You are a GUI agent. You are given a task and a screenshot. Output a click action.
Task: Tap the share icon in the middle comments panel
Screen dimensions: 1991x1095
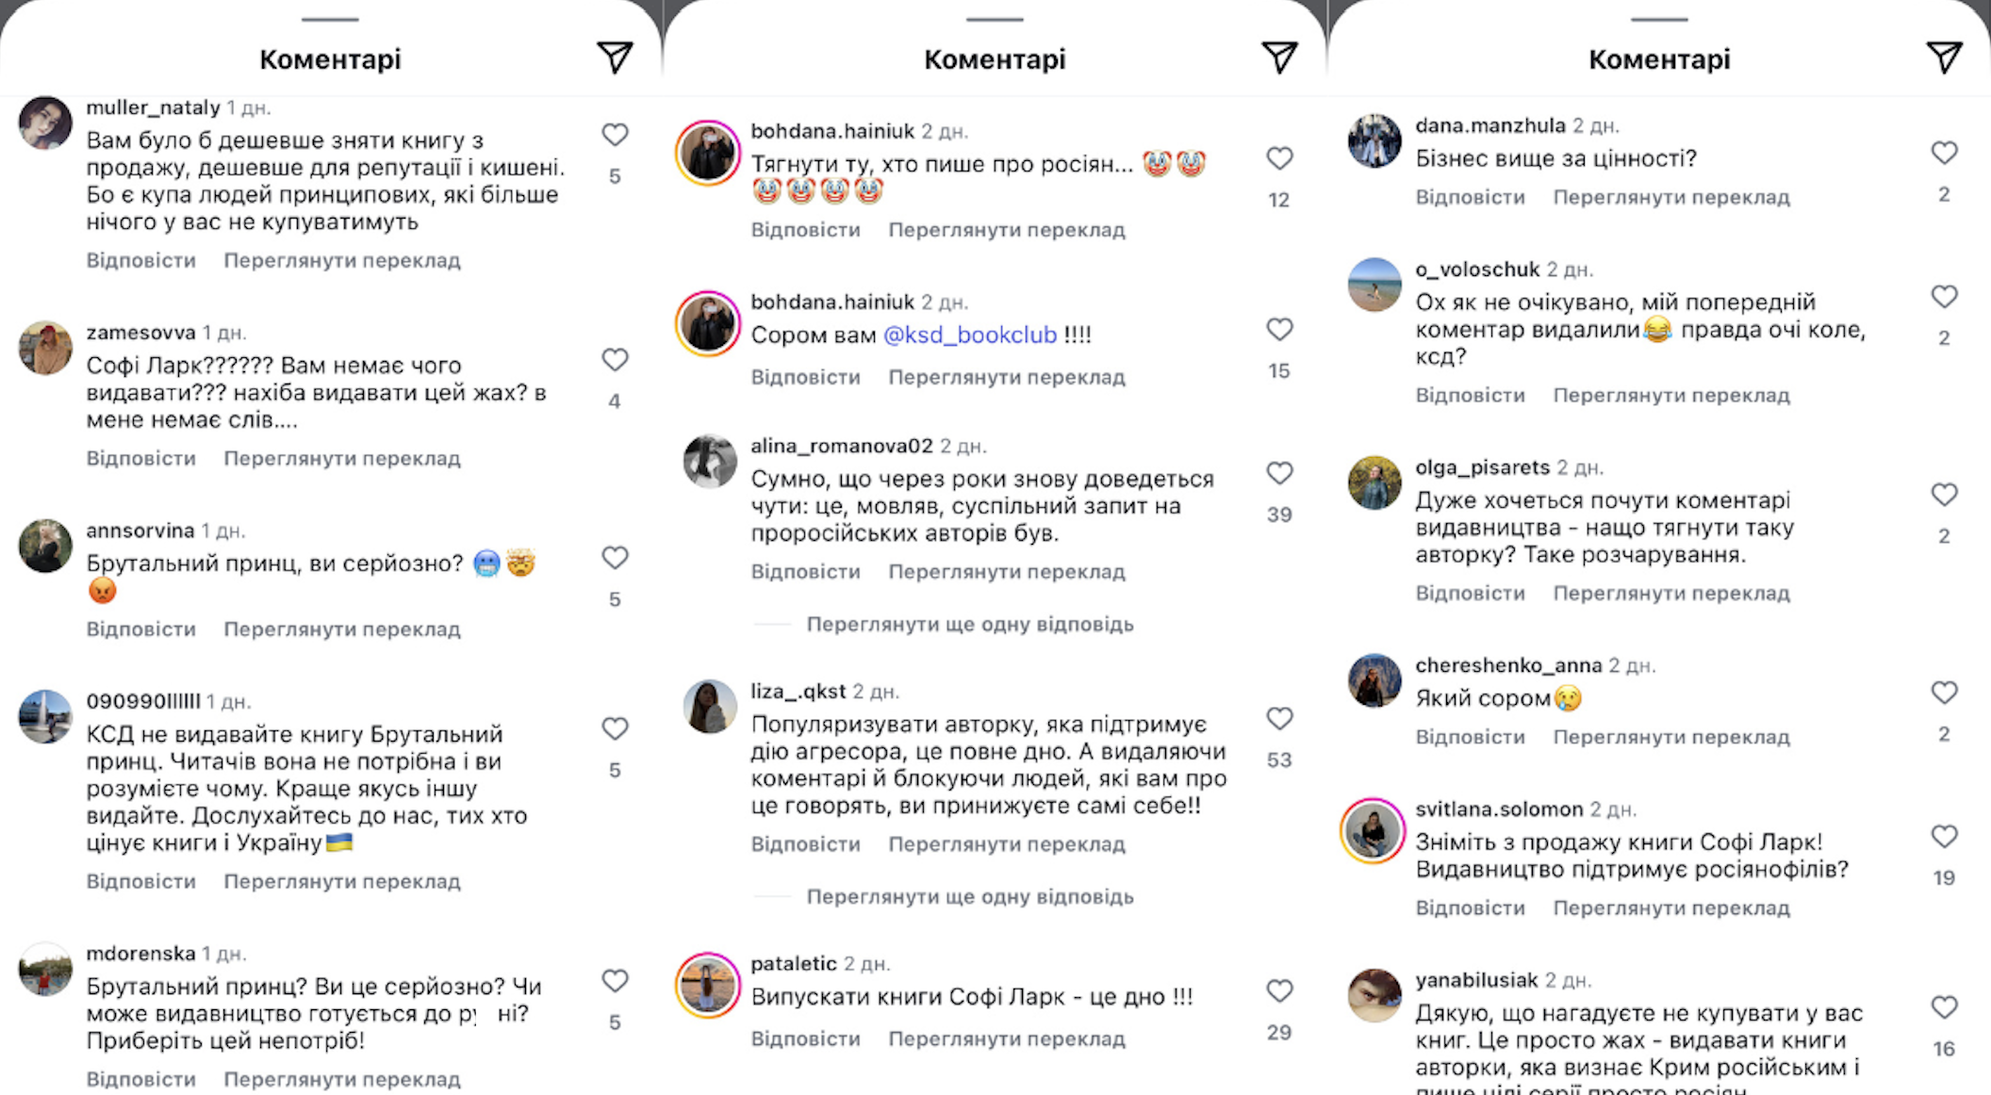tap(1279, 58)
